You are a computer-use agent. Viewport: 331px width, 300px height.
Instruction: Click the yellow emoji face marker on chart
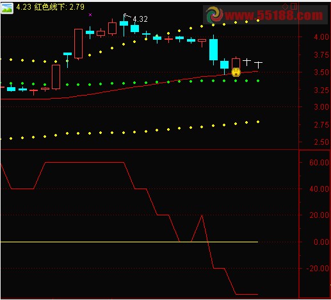coord(236,72)
